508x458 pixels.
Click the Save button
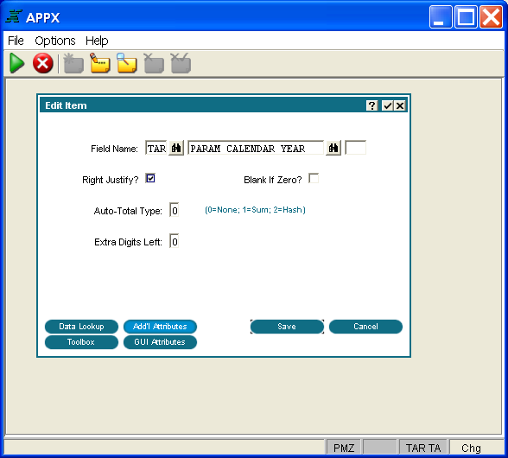coord(287,327)
